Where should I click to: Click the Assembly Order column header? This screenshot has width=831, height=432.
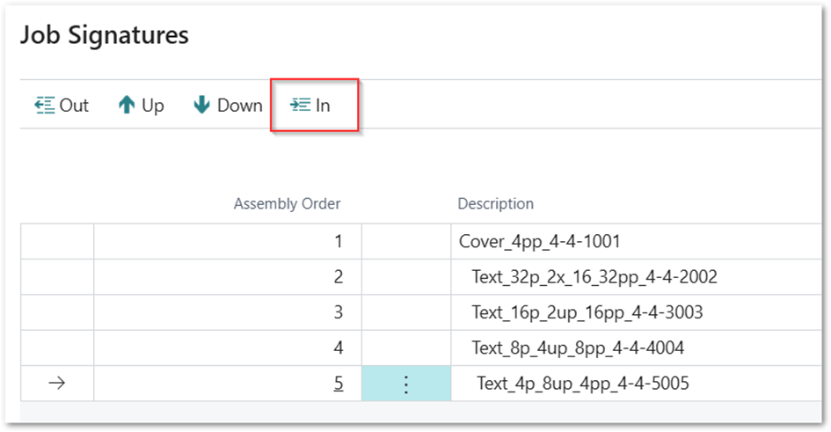[x=287, y=203]
